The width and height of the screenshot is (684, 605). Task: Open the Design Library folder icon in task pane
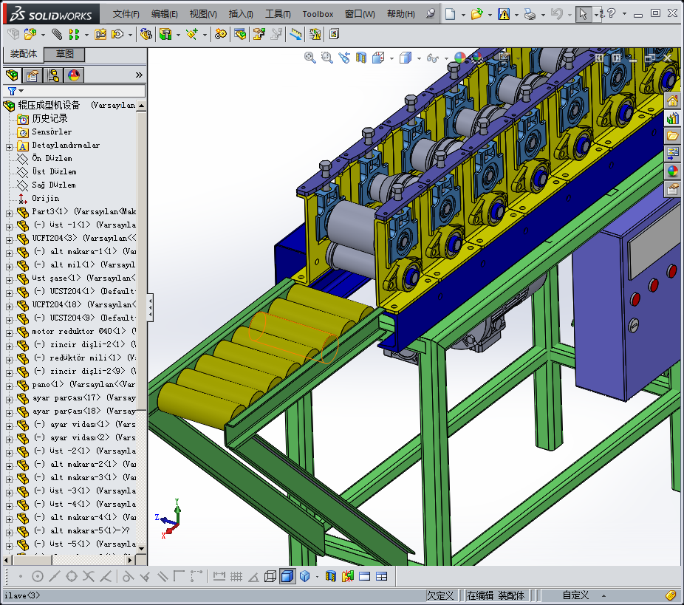[672, 136]
